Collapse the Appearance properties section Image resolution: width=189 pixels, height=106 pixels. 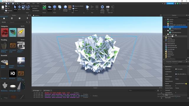coord(164,67)
